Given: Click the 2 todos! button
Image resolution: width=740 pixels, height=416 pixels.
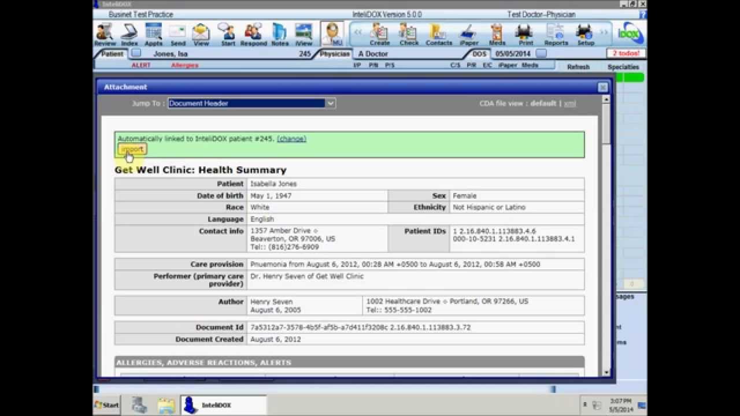Looking at the screenshot, I should (626, 53).
